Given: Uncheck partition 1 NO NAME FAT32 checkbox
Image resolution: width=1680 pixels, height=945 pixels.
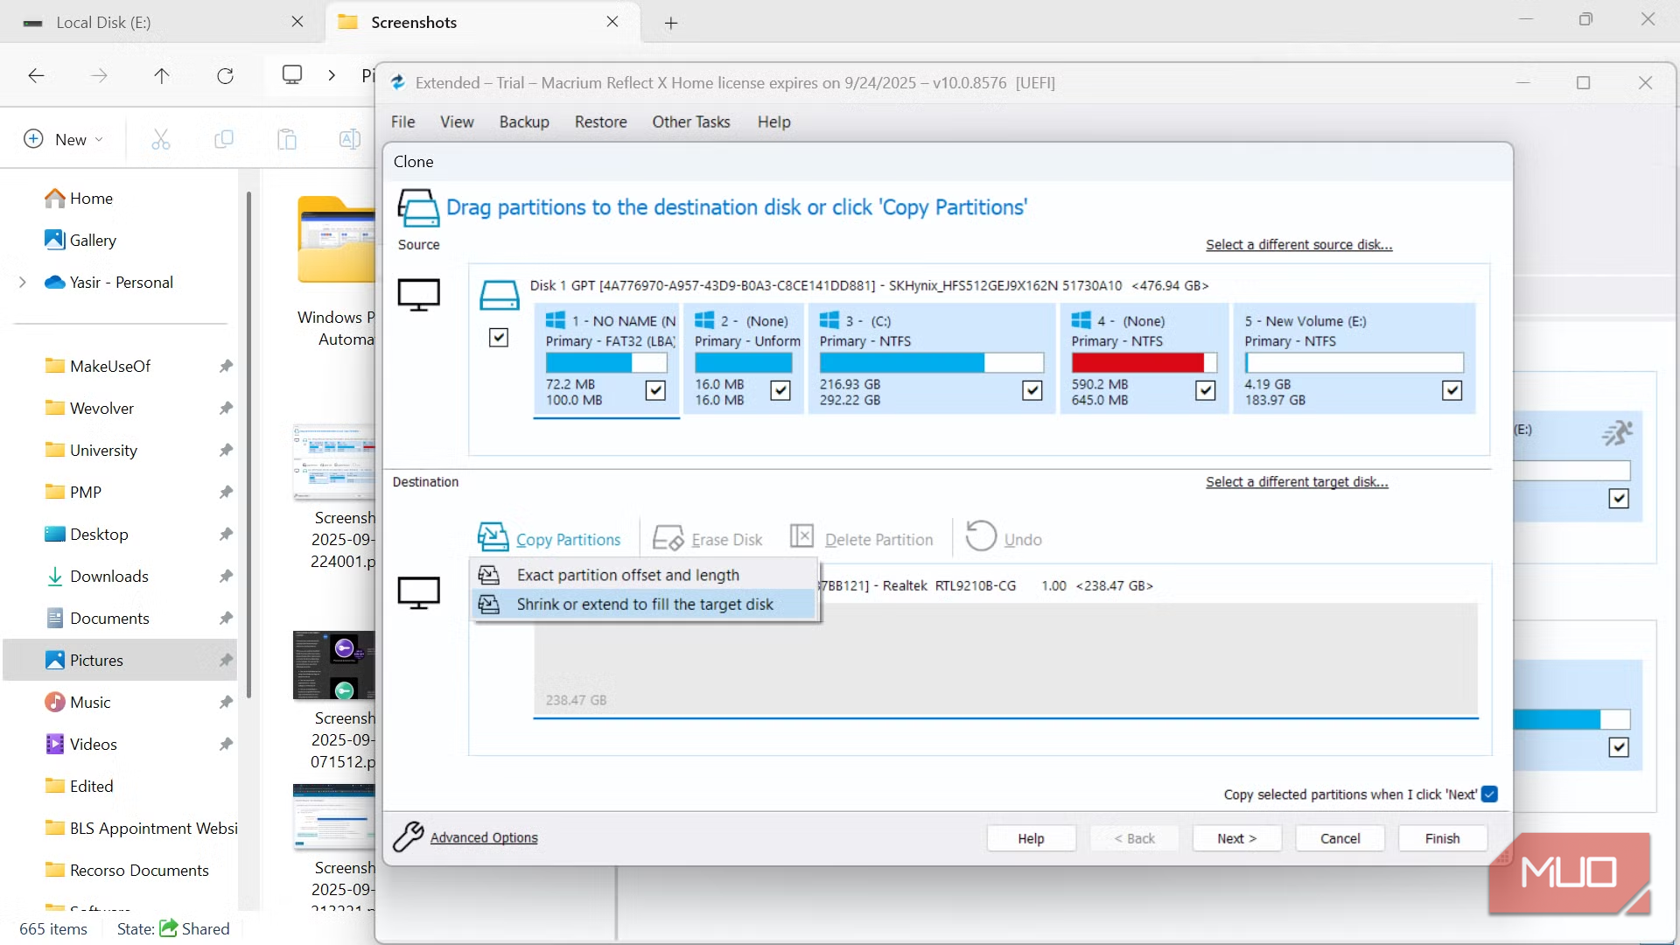Looking at the screenshot, I should (x=655, y=390).
